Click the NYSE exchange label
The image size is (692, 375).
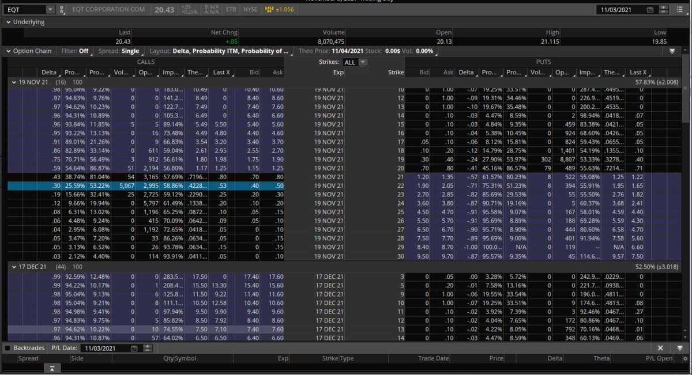pos(250,10)
